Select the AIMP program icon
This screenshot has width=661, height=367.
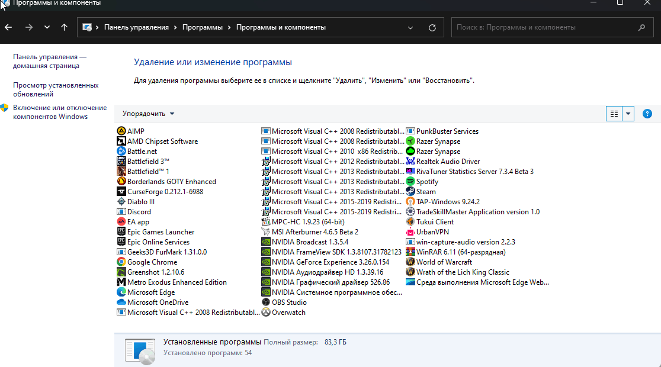[x=121, y=131]
